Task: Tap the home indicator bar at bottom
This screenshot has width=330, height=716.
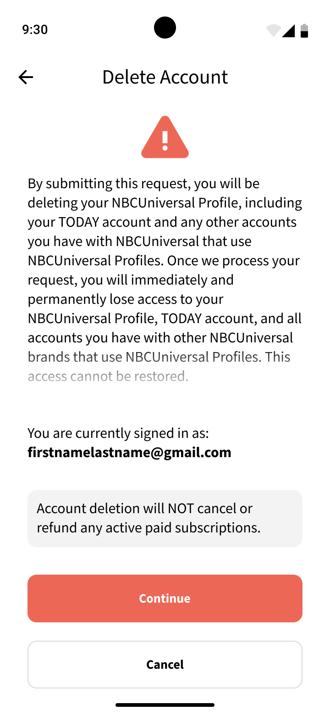Action: point(165,705)
